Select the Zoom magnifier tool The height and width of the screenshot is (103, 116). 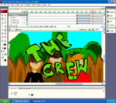pos(5,41)
